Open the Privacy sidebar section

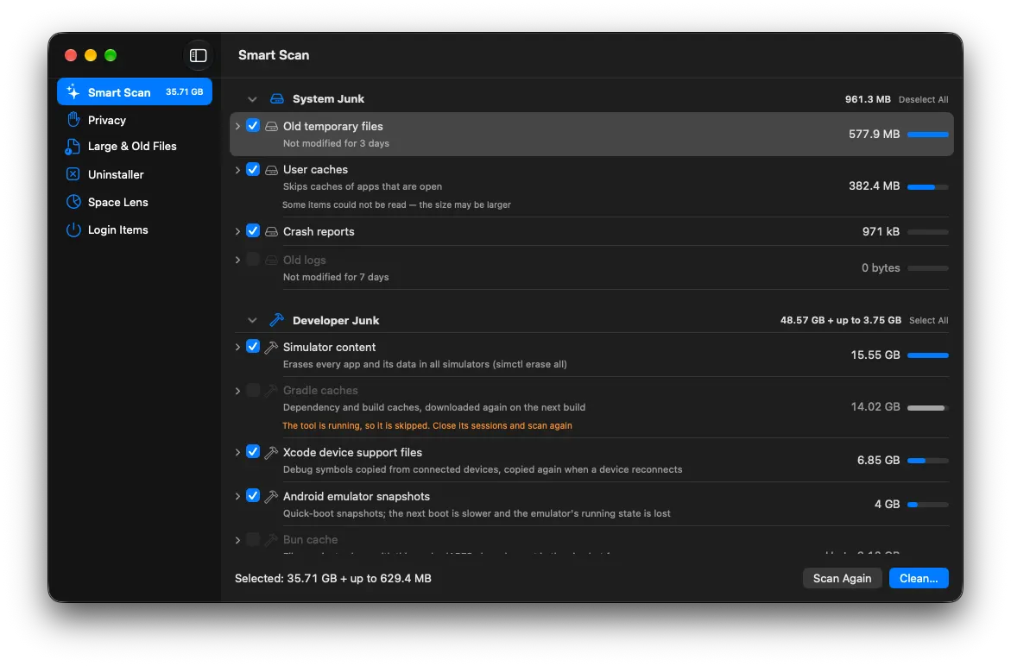click(134, 120)
